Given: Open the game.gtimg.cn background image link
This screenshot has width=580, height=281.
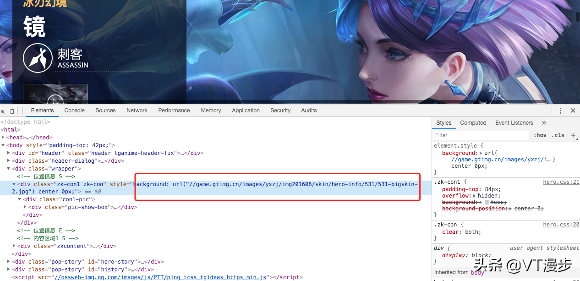Looking at the screenshot, I should [502, 160].
